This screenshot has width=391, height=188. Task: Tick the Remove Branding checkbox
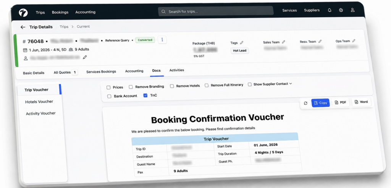131,87
